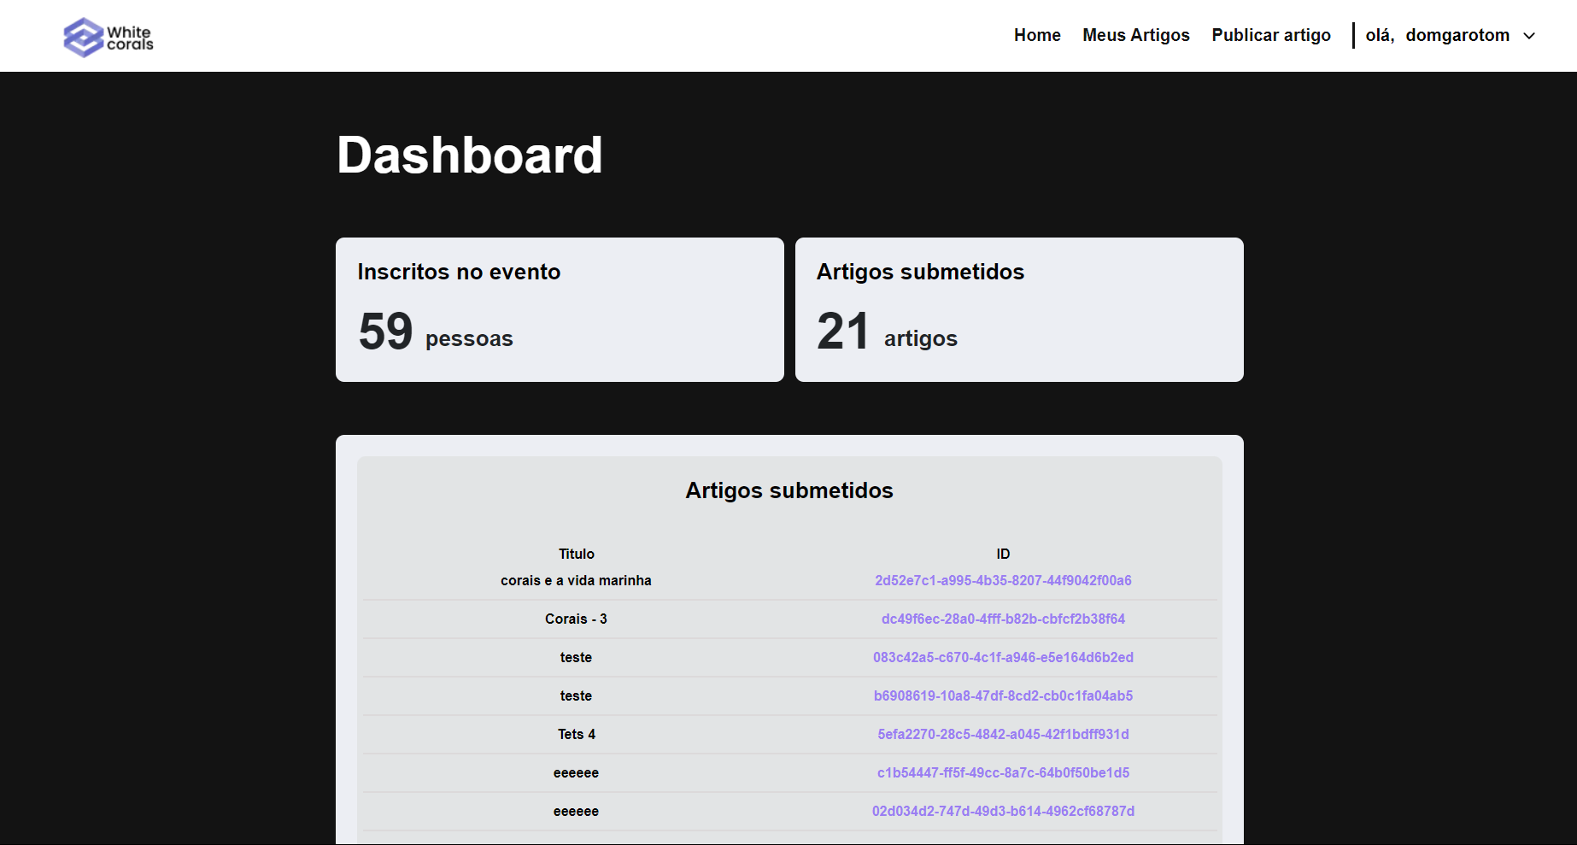Open Publicar artigo page

(x=1271, y=35)
